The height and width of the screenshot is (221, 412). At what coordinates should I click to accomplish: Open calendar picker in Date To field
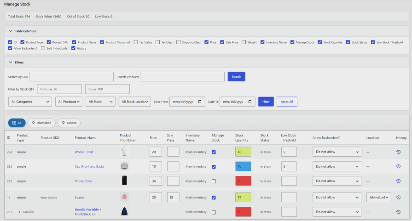[250, 102]
